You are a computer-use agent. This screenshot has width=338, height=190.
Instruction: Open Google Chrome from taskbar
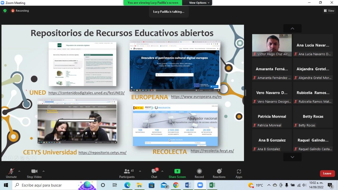click(x=176, y=185)
